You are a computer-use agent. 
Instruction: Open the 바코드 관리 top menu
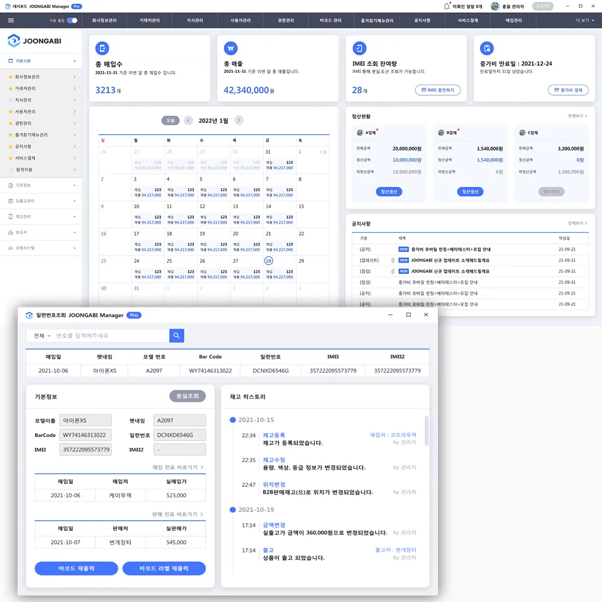coord(330,21)
